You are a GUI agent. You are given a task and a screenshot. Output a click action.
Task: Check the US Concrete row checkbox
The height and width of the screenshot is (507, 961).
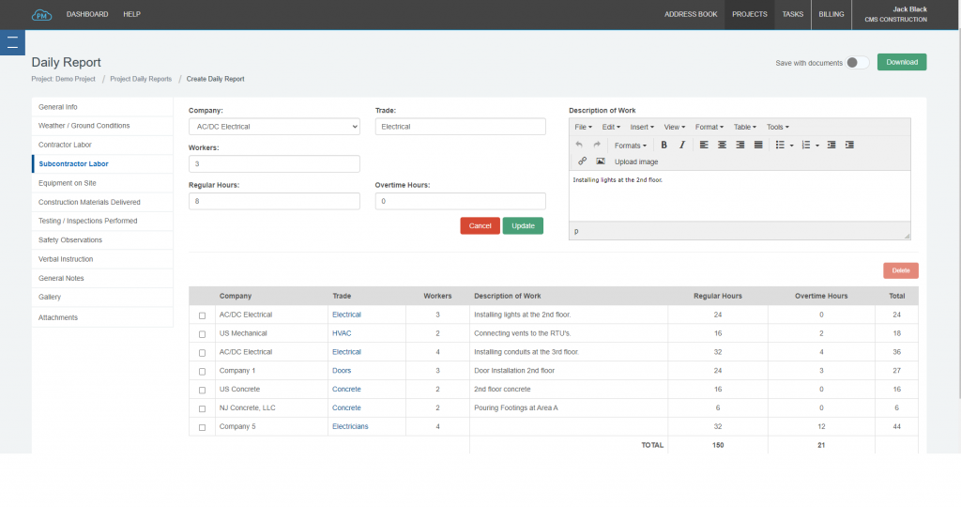coord(203,390)
